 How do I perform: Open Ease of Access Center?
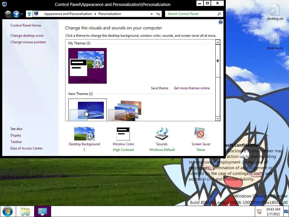click(27, 148)
